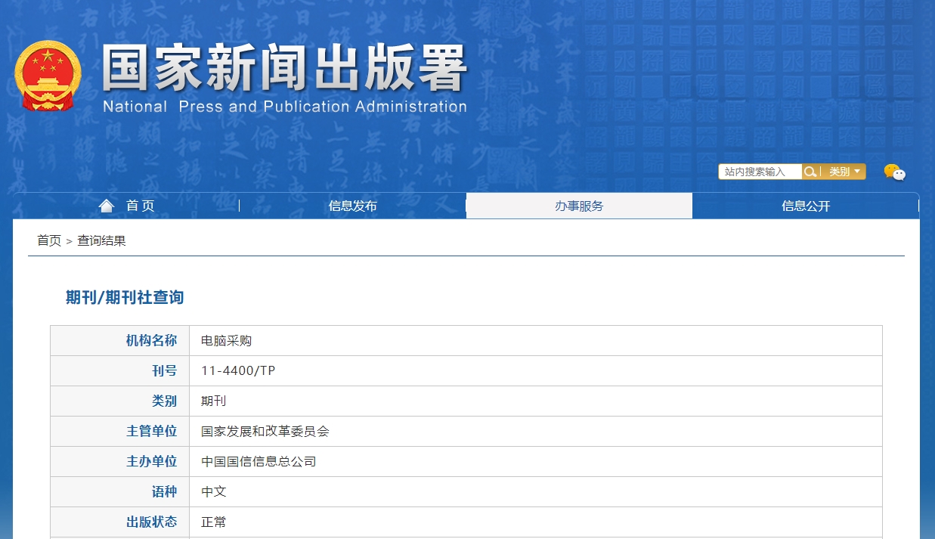Image resolution: width=935 pixels, height=539 pixels.
Task: Go to the 信息公开 navigation tab
Action: (x=806, y=206)
